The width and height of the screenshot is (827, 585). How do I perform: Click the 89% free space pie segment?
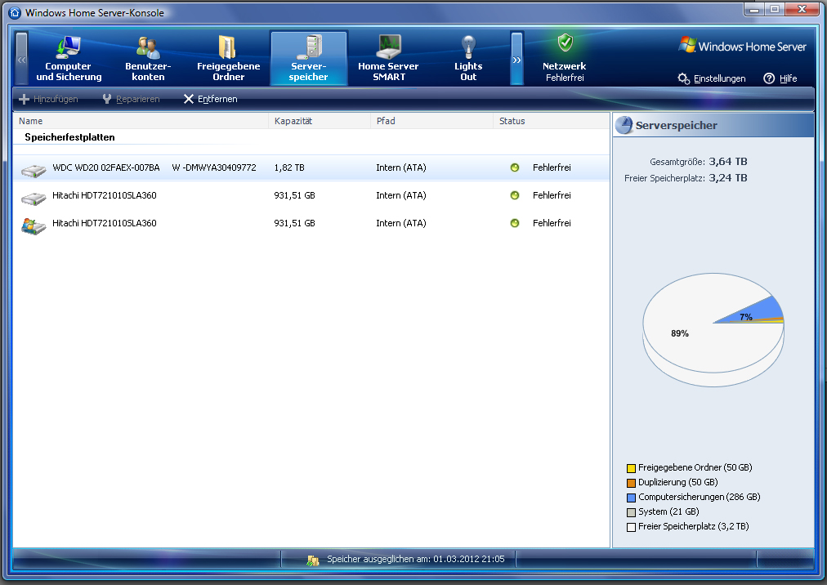tap(680, 333)
